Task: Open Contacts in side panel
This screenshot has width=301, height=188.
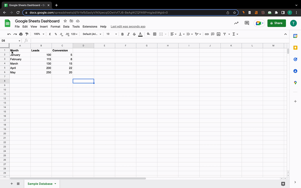Action: pos(295,71)
